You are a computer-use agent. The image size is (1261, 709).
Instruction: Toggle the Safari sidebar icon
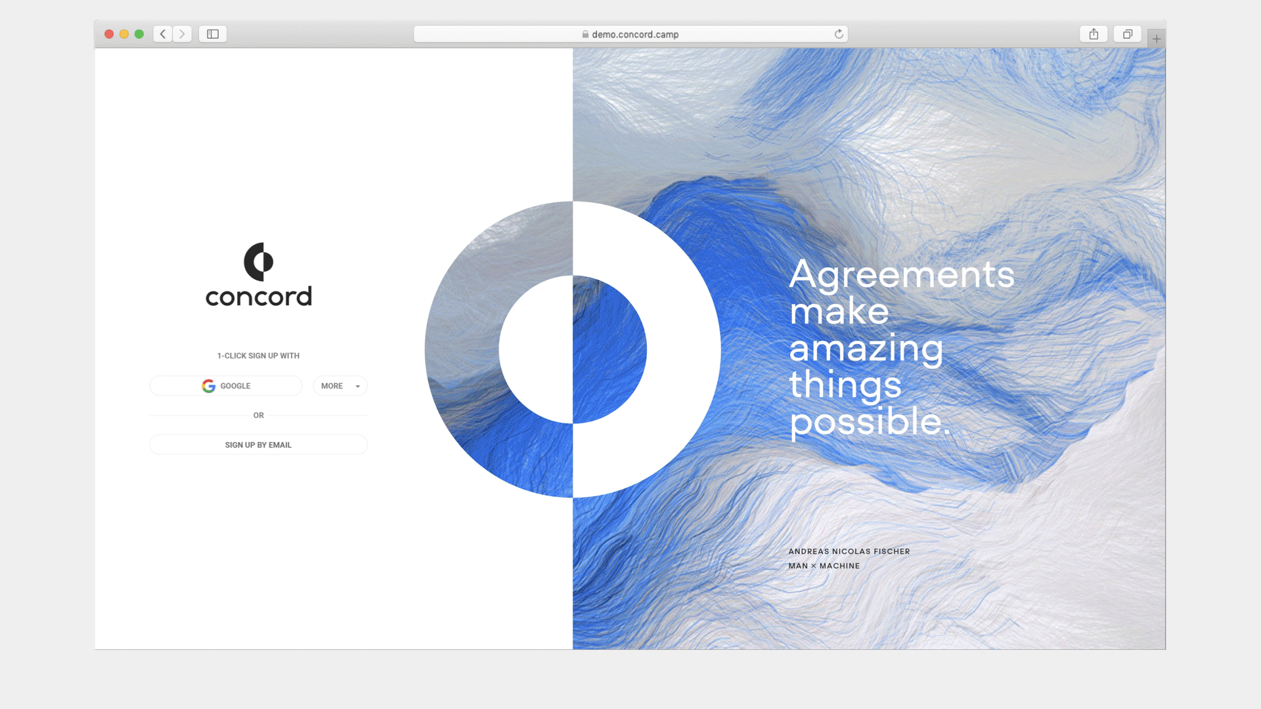point(213,34)
